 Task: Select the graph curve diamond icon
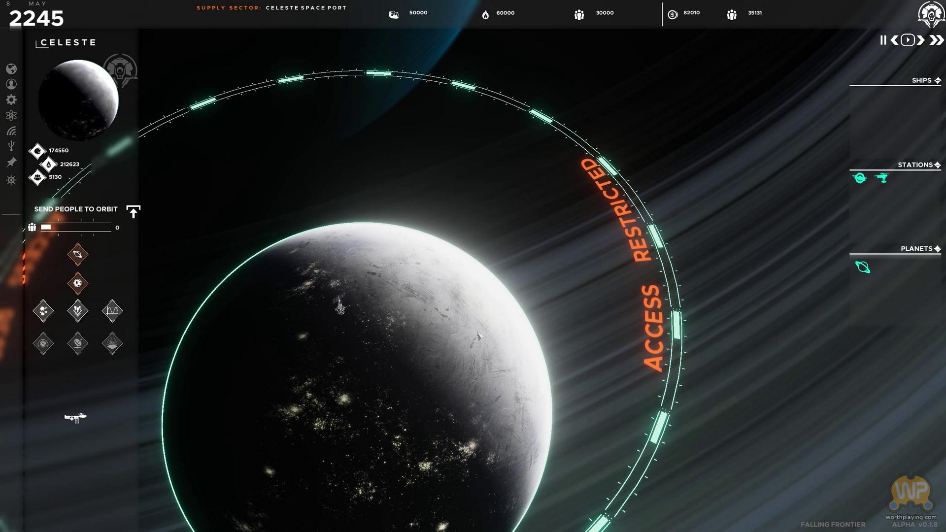coord(112,311)
